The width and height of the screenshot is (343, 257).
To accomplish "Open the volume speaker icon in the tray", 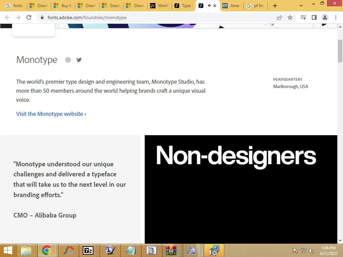I will click(x=311, y=250).
